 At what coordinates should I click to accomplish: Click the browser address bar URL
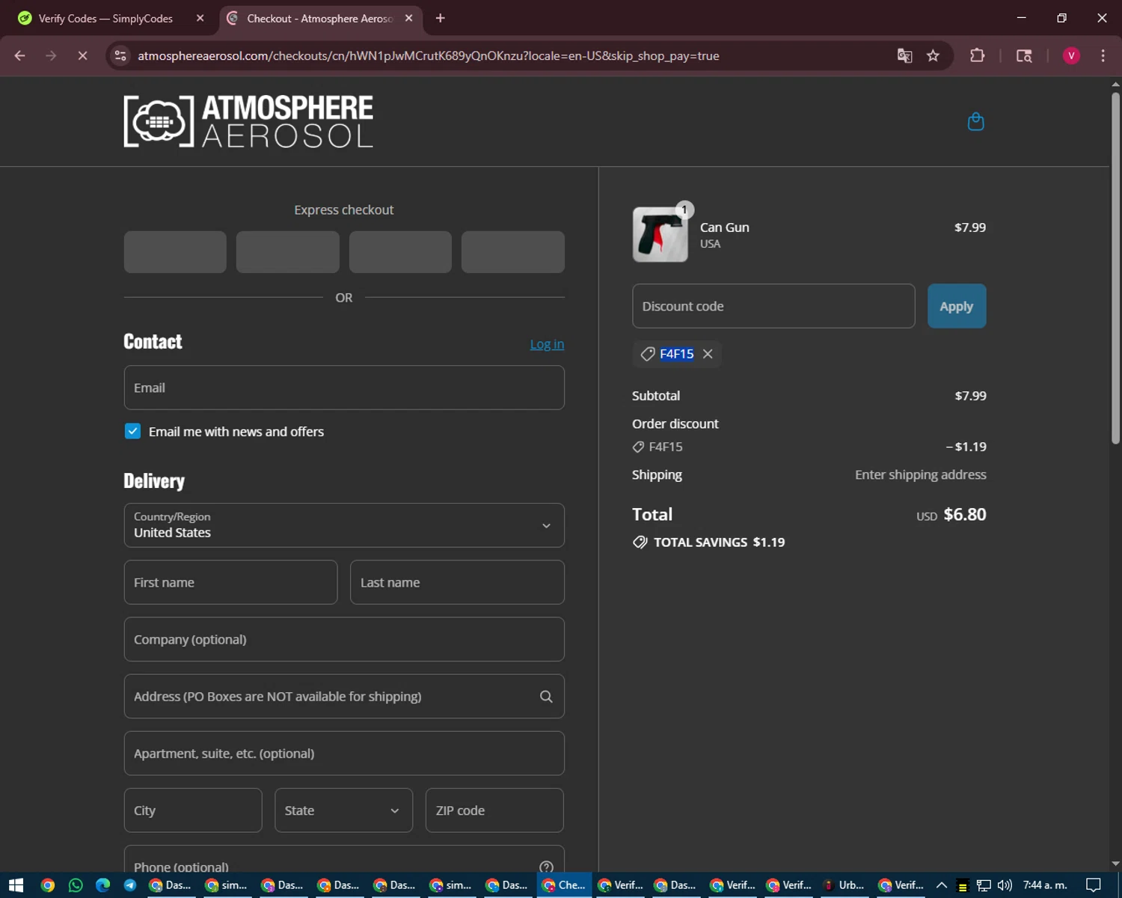429,55
